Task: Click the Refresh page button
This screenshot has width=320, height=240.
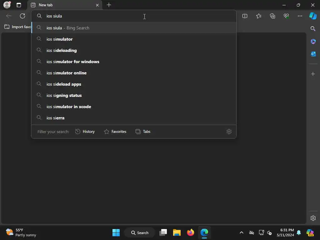Action: [x=22, y=16]
